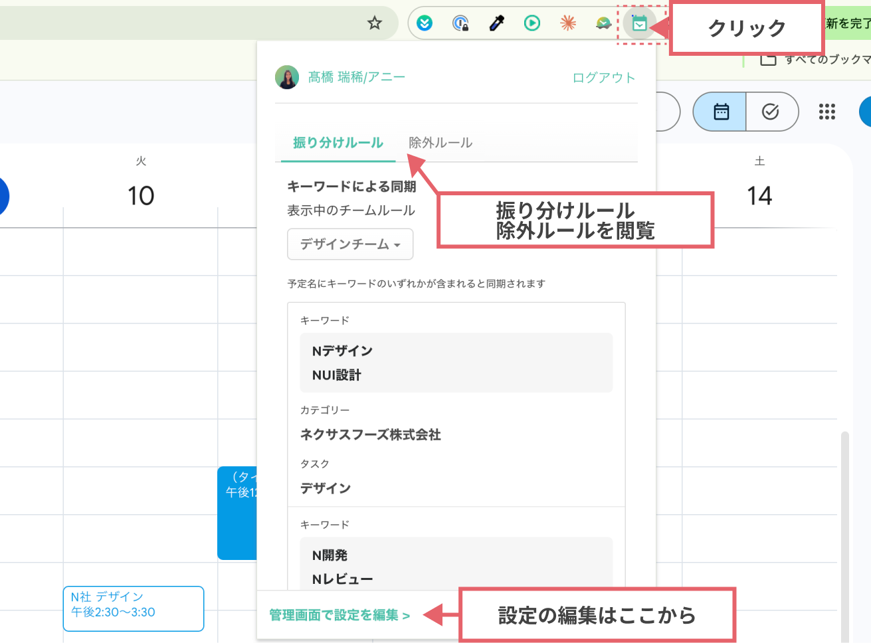Switch to the 除外ルール tab
The image size is (871, 643).
click(x=441, y=141)
